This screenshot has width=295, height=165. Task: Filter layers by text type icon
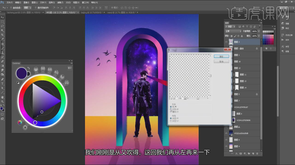[x=247, y=27]
